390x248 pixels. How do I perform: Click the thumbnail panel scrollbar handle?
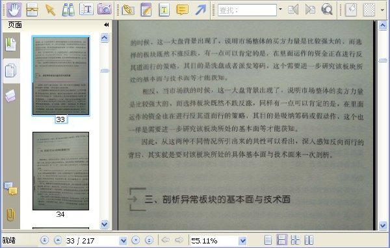click(105, 71)
